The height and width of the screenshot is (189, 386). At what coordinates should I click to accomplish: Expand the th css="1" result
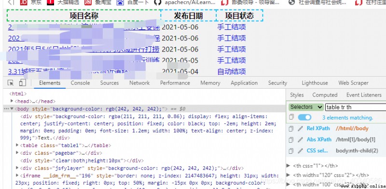[288, 166]
